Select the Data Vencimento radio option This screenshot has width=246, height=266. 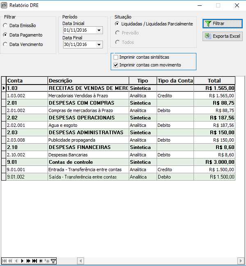pos(5,44)
